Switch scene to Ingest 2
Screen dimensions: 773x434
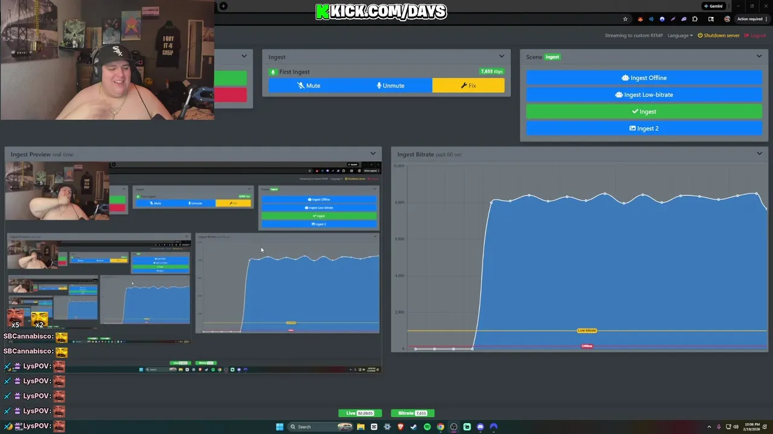[x=644, y=128]
